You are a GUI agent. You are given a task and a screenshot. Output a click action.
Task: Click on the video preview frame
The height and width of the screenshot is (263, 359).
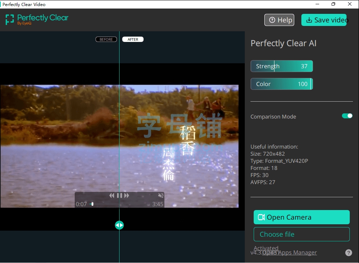[x=119, y=146]
